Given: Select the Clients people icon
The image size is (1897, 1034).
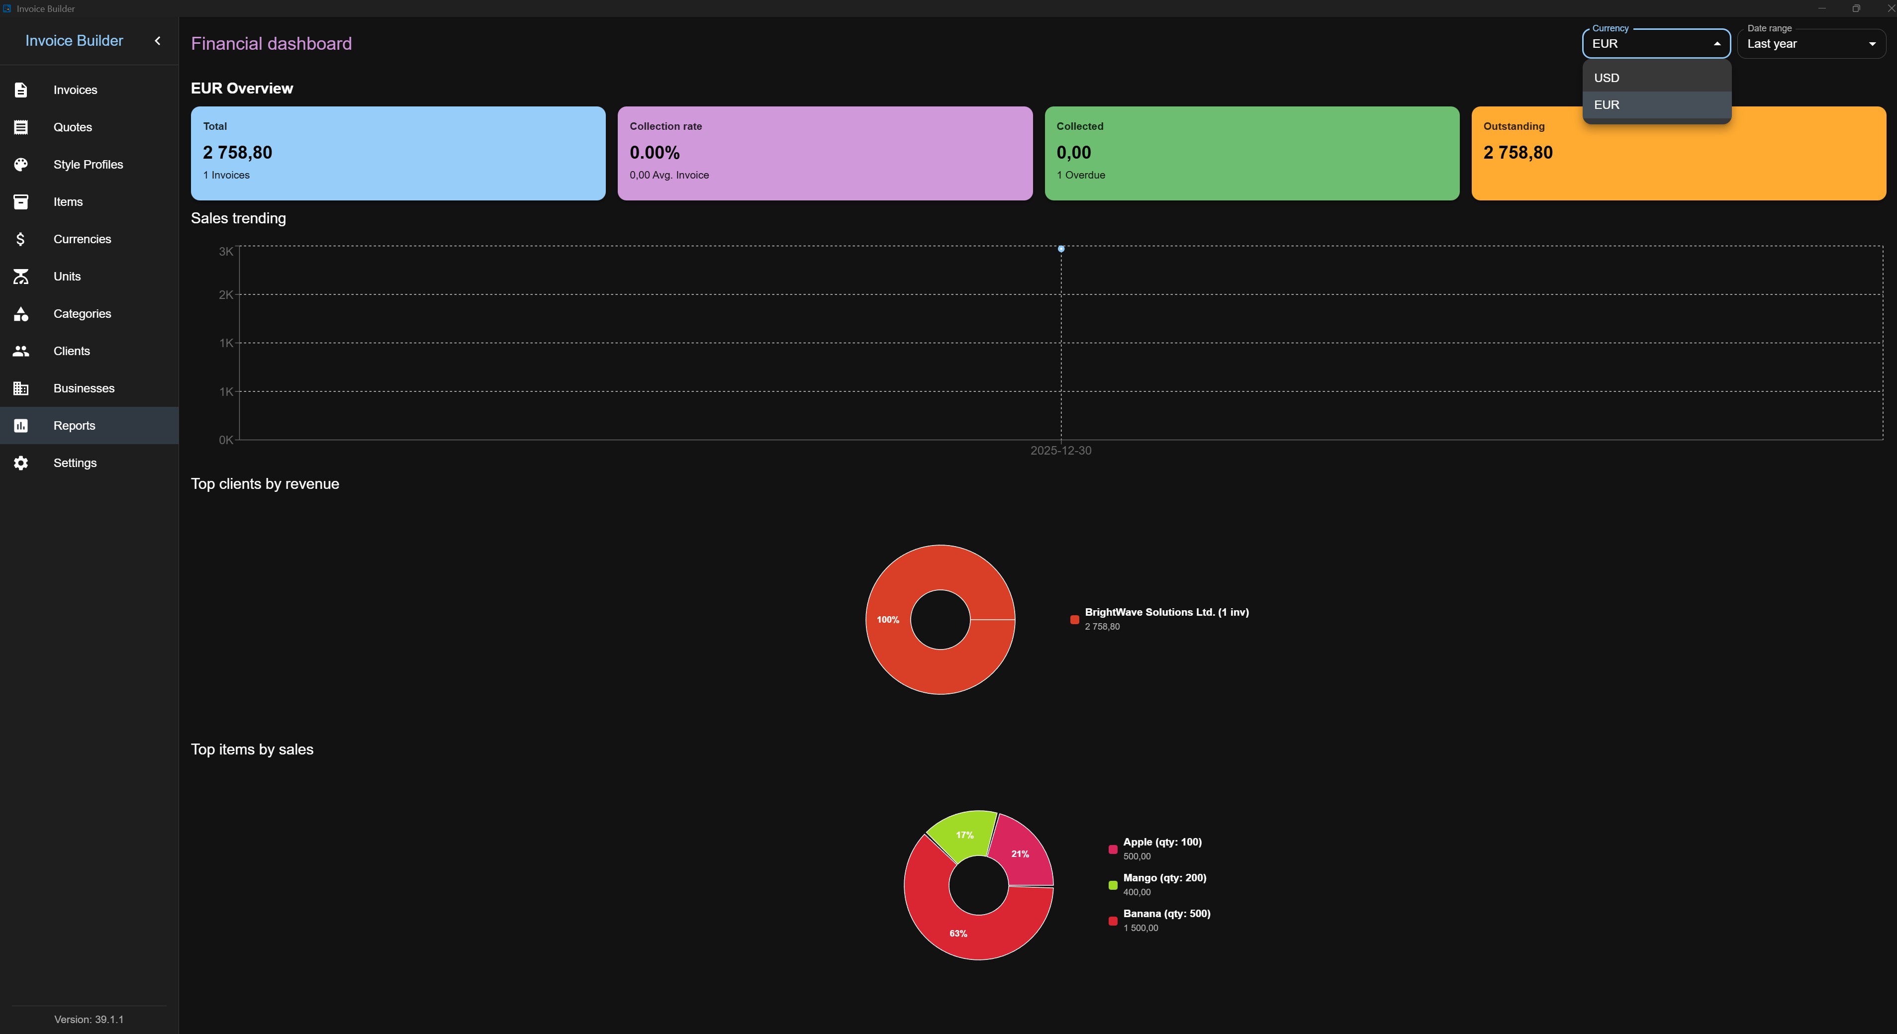Looking at the screenshot, I should pyautogui.click(x=20, y=351).
